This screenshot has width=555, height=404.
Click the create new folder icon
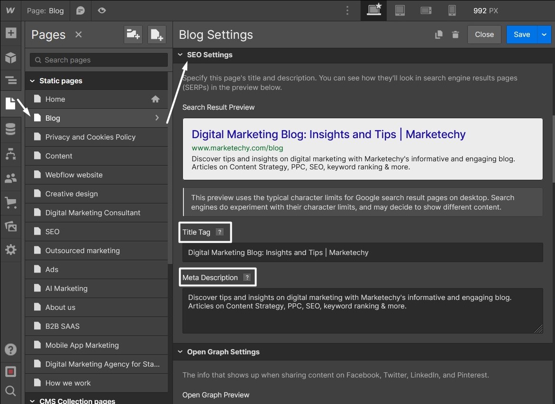(x=133, y=35)
